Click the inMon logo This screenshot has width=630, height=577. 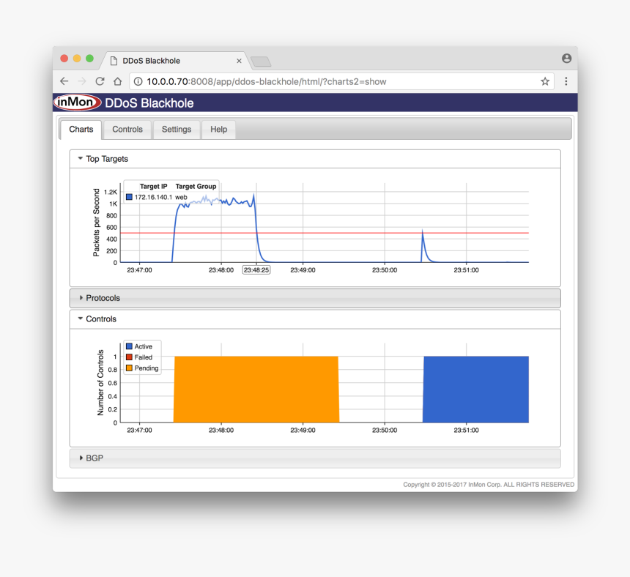tap(77, 103)
